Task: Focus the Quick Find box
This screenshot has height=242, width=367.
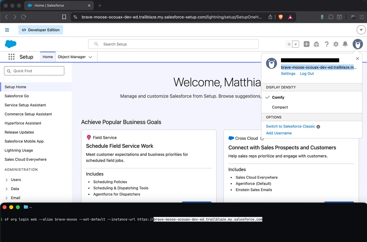Action: pyautogui.click(x=34, y=71)
